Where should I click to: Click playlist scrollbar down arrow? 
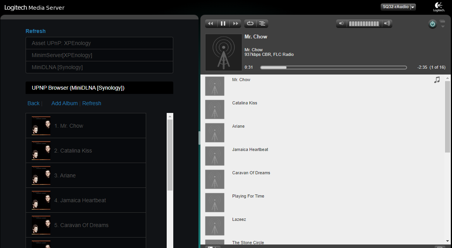(x=447, y=241)
